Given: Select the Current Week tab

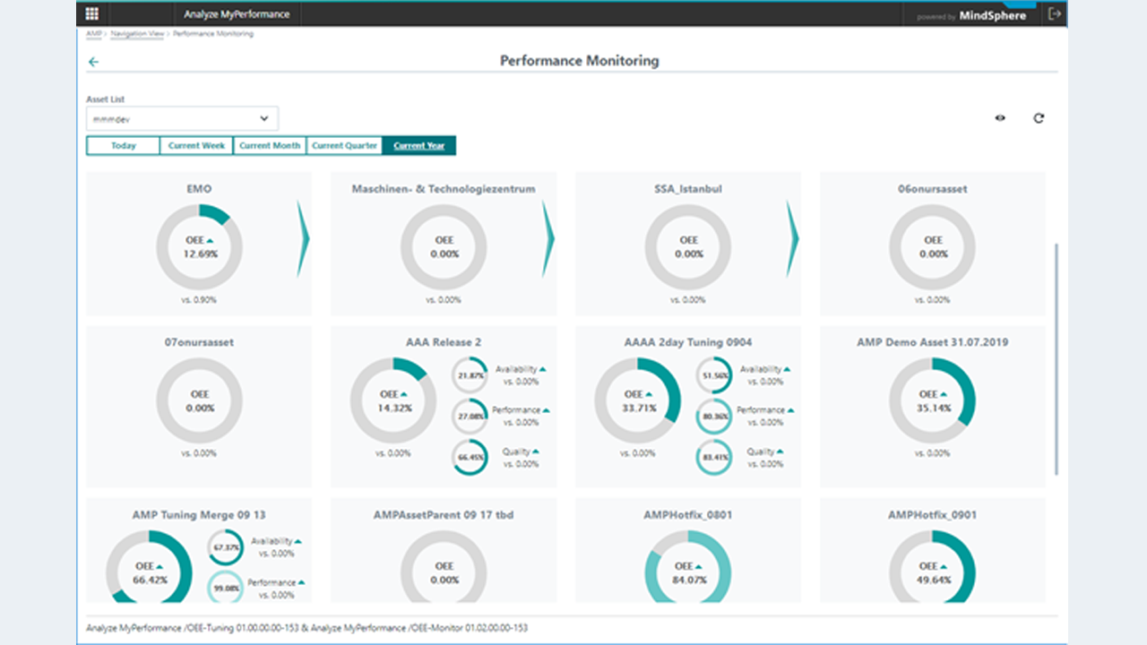Looking at the screenshot, I should point(196,145).
